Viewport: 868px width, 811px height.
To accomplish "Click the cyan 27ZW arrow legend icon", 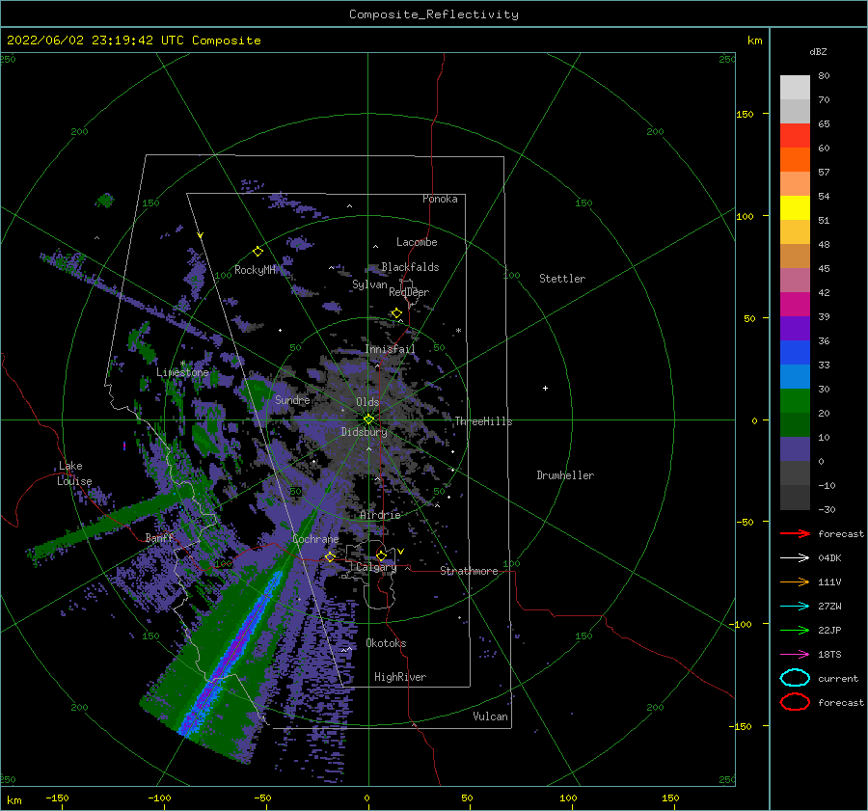I will tap(795, 607).
